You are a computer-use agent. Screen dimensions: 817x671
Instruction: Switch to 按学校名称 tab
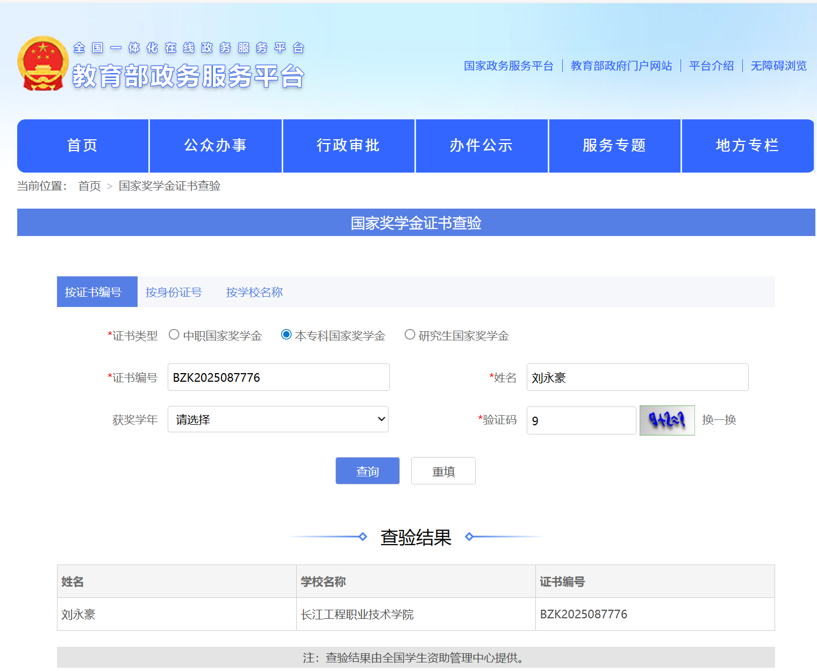(254, 292)
